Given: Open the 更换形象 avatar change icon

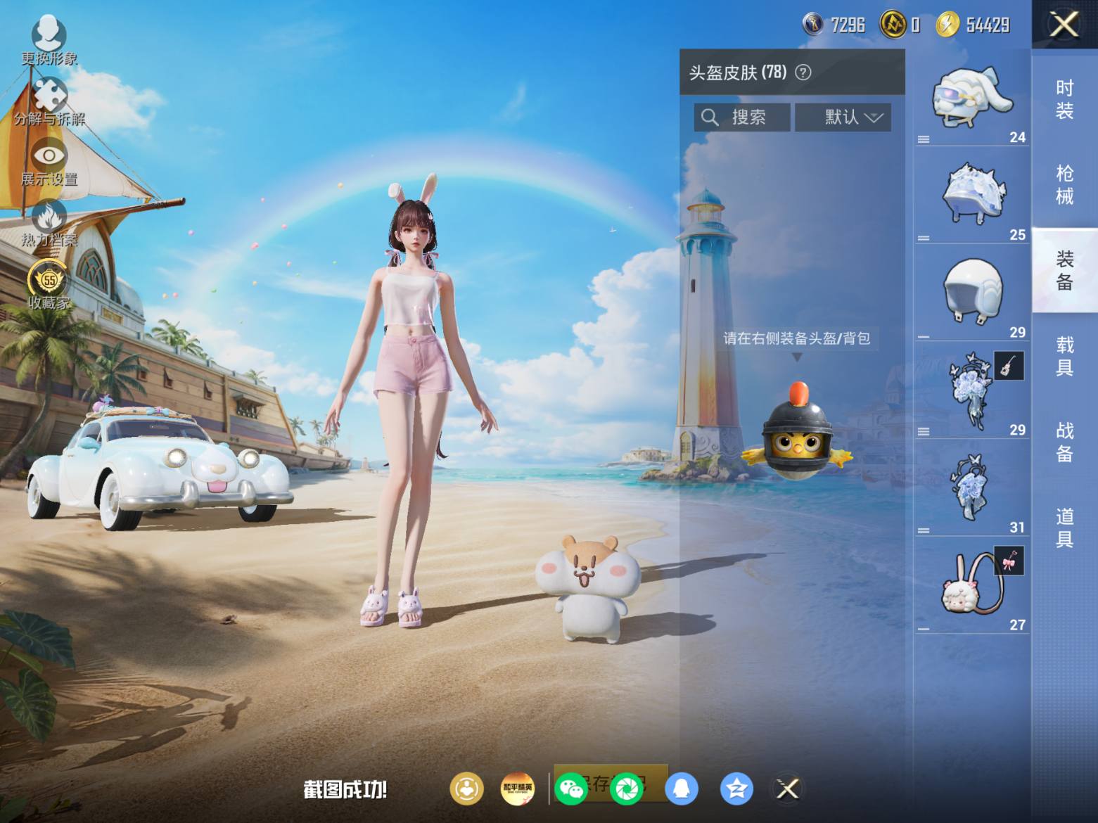Looking at the screenshot, I should coord(49,39).
